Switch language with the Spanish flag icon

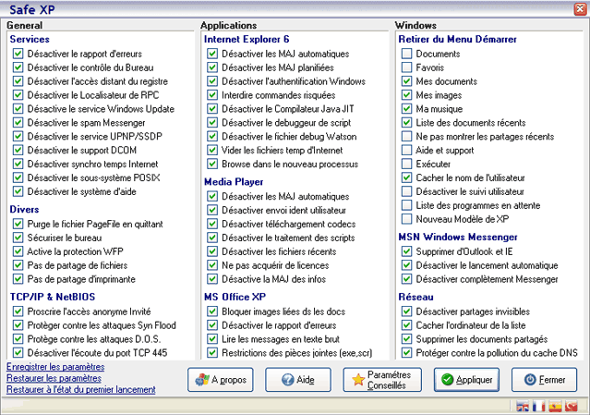point(556,407)
